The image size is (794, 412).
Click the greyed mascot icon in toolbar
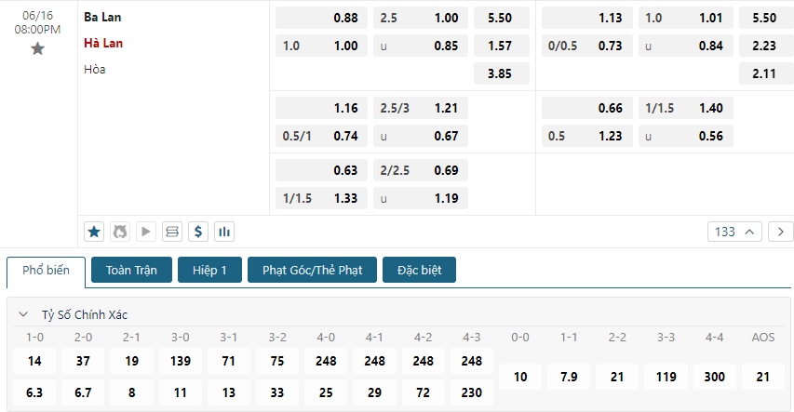(x=120, y=231)
